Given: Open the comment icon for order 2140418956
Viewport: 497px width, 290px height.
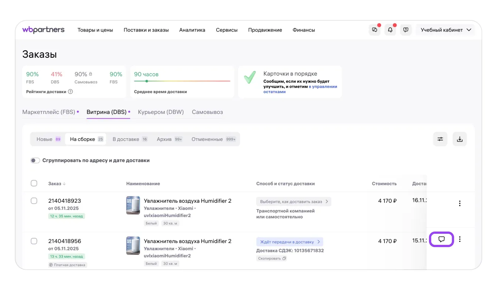Looking at the screenshot, I should pos(441,239).
